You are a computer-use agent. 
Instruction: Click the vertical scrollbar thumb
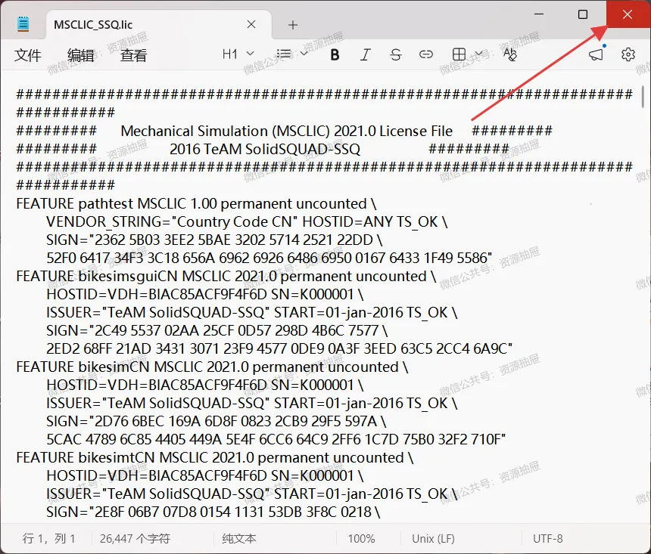point(643,96)
